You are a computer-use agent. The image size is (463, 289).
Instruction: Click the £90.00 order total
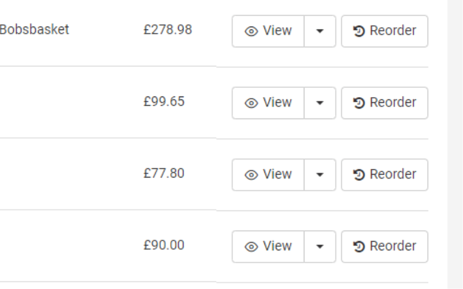pos(164,245)
